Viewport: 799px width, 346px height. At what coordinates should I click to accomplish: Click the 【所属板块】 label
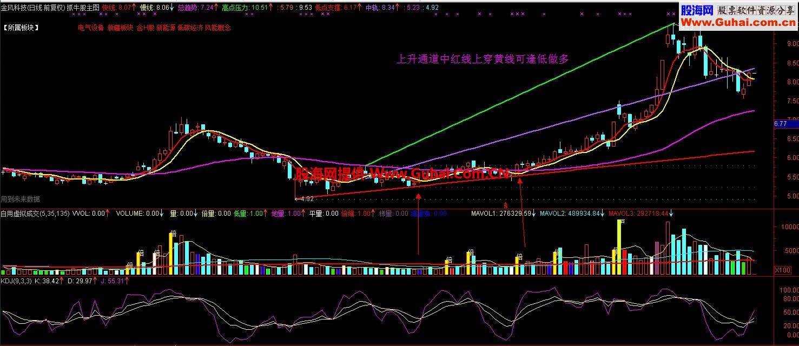click(21, 28)
